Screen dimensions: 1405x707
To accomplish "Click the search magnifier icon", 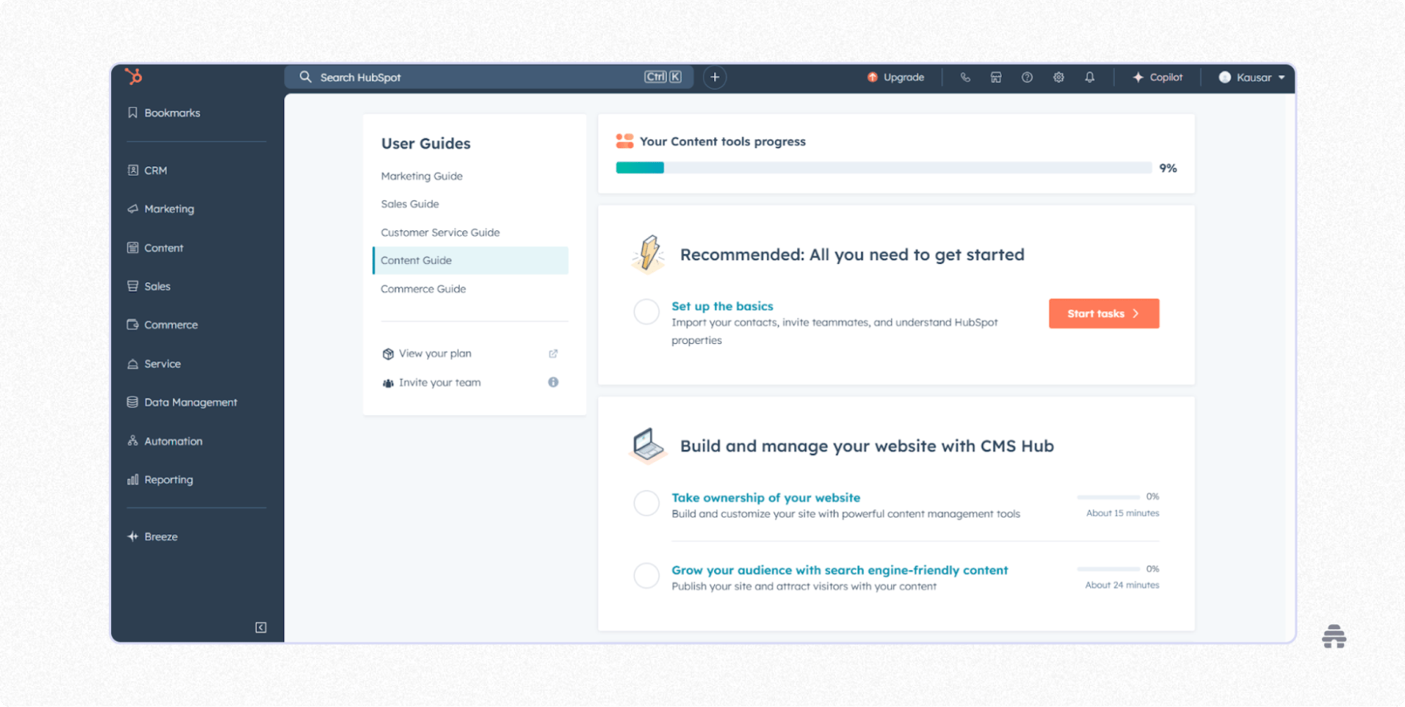I will tap(305, 77).
